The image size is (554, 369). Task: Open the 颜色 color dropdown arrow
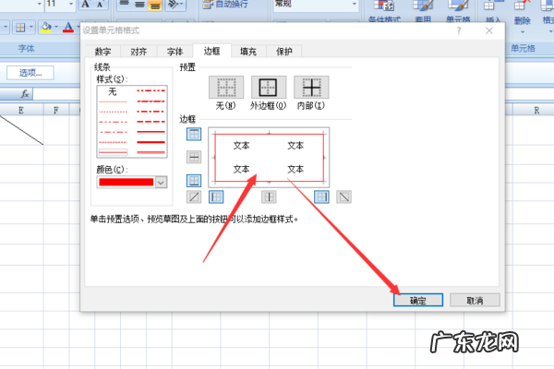(161, 183)
